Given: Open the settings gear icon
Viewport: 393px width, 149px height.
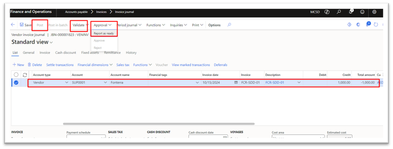Looking at the screenshot, I should tap(374, 12).
